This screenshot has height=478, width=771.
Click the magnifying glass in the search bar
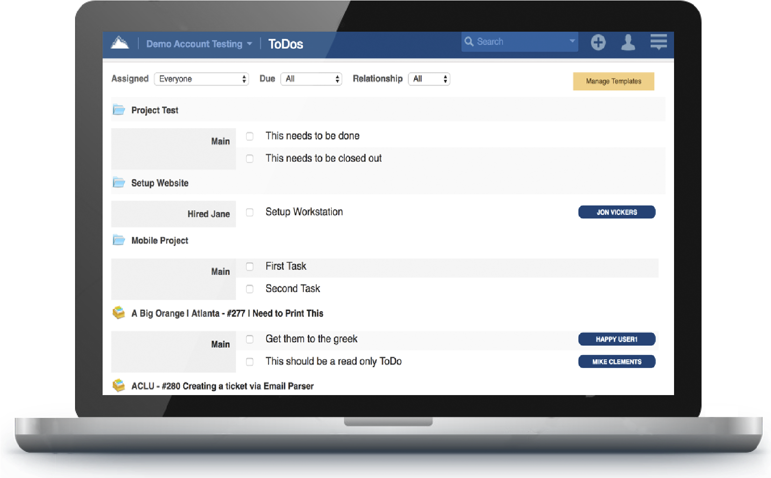tap(469, 41)
